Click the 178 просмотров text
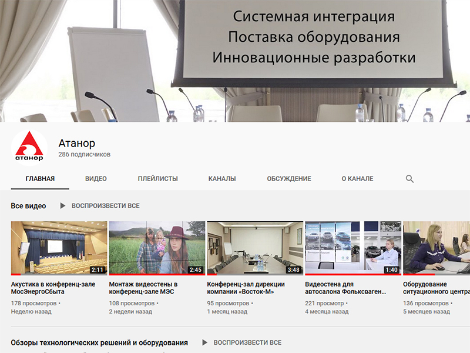Viewport: 470px width, 353px height. tap(34, 303)
